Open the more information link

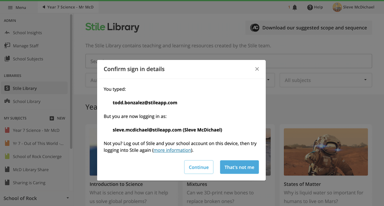point(172,150)
